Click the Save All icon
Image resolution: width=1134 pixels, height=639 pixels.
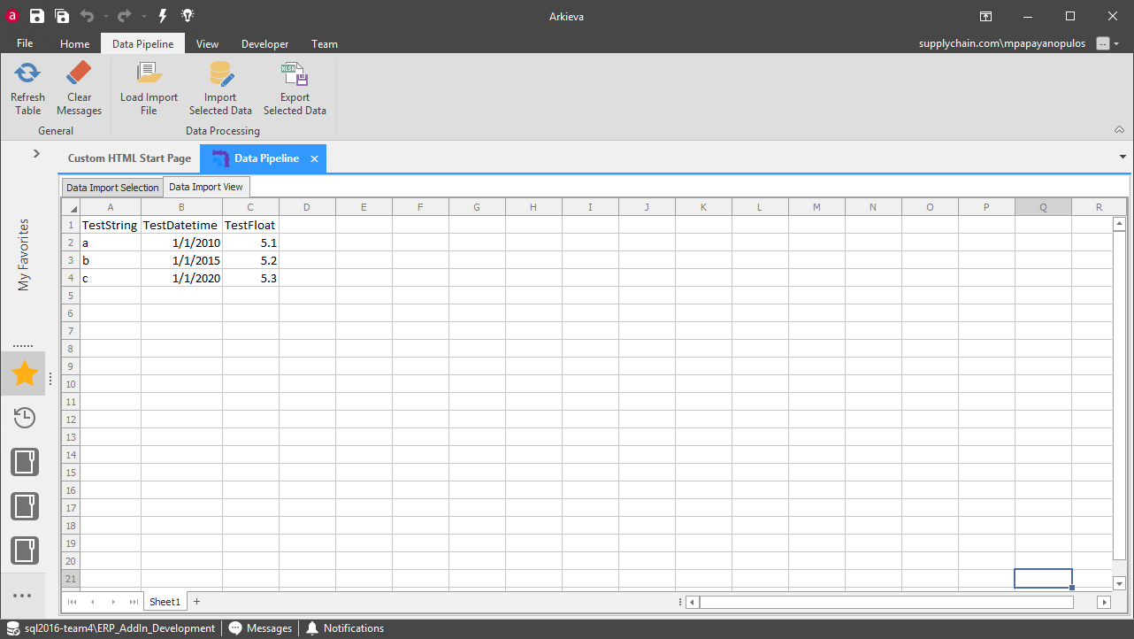[62, 15]
